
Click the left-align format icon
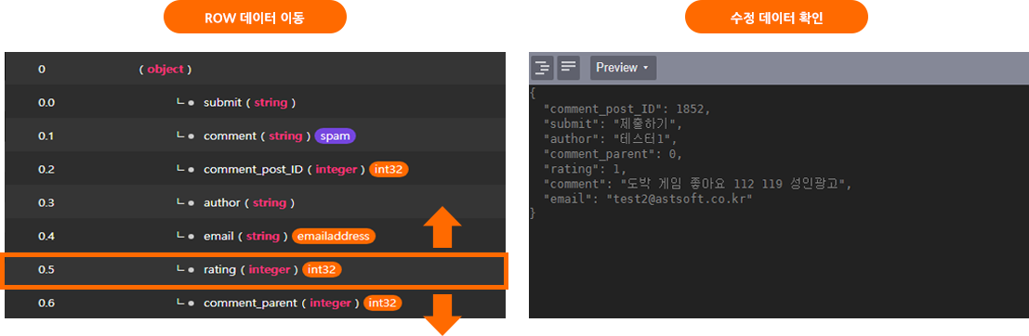tap(568, 68)
